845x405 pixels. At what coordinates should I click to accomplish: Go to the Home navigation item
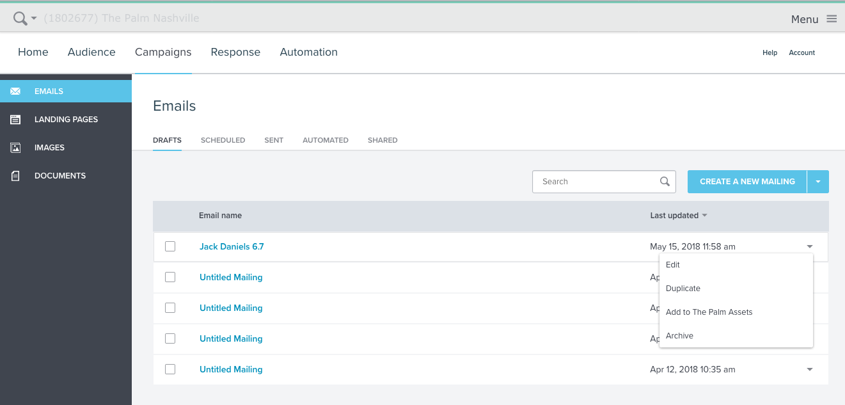[33, 52]
